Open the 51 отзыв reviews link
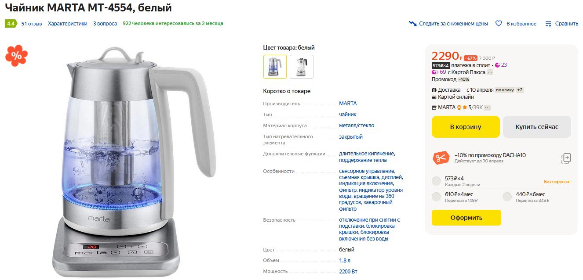Viewport: 583px width, 280px height. [x=32, y=24]
